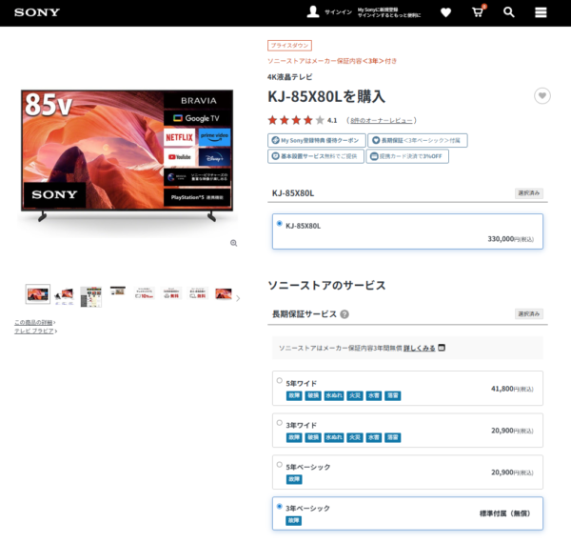Select the 5年ベーシック warranty option
571x542 pixels.
407,472
